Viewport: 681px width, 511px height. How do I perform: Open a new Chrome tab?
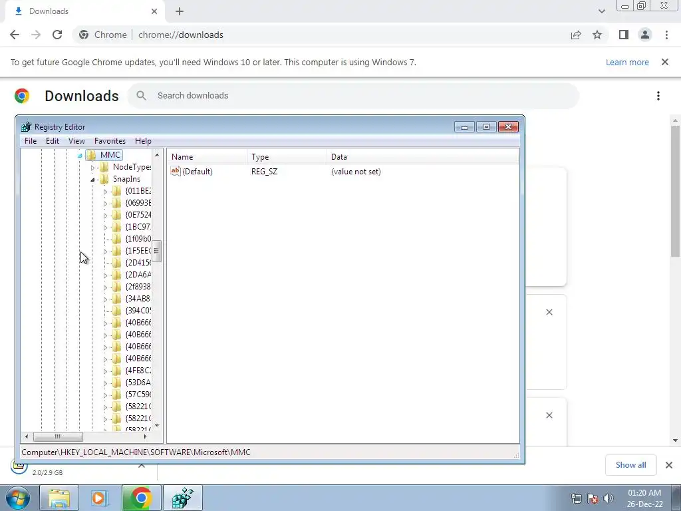click(180, 11)
